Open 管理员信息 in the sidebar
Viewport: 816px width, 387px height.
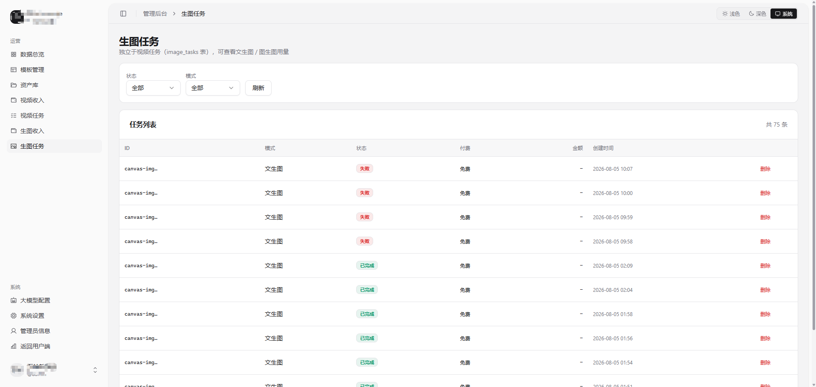(x=54, y=331)
